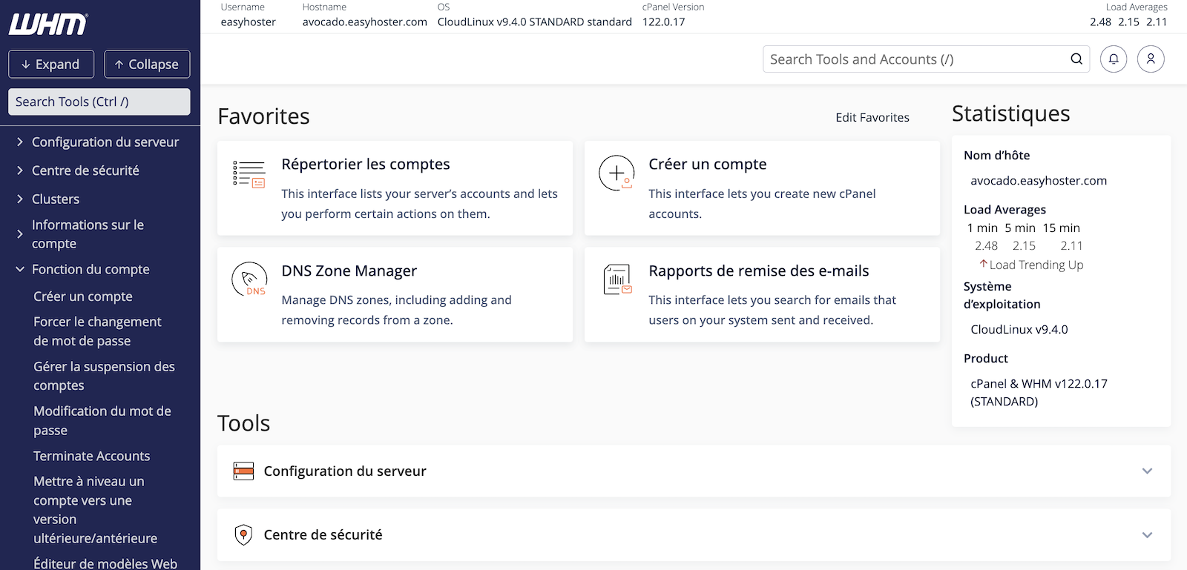Select Terminate Accounts in sidebar
This screenshot has height=570, width=1187.
tap(92, 456)
